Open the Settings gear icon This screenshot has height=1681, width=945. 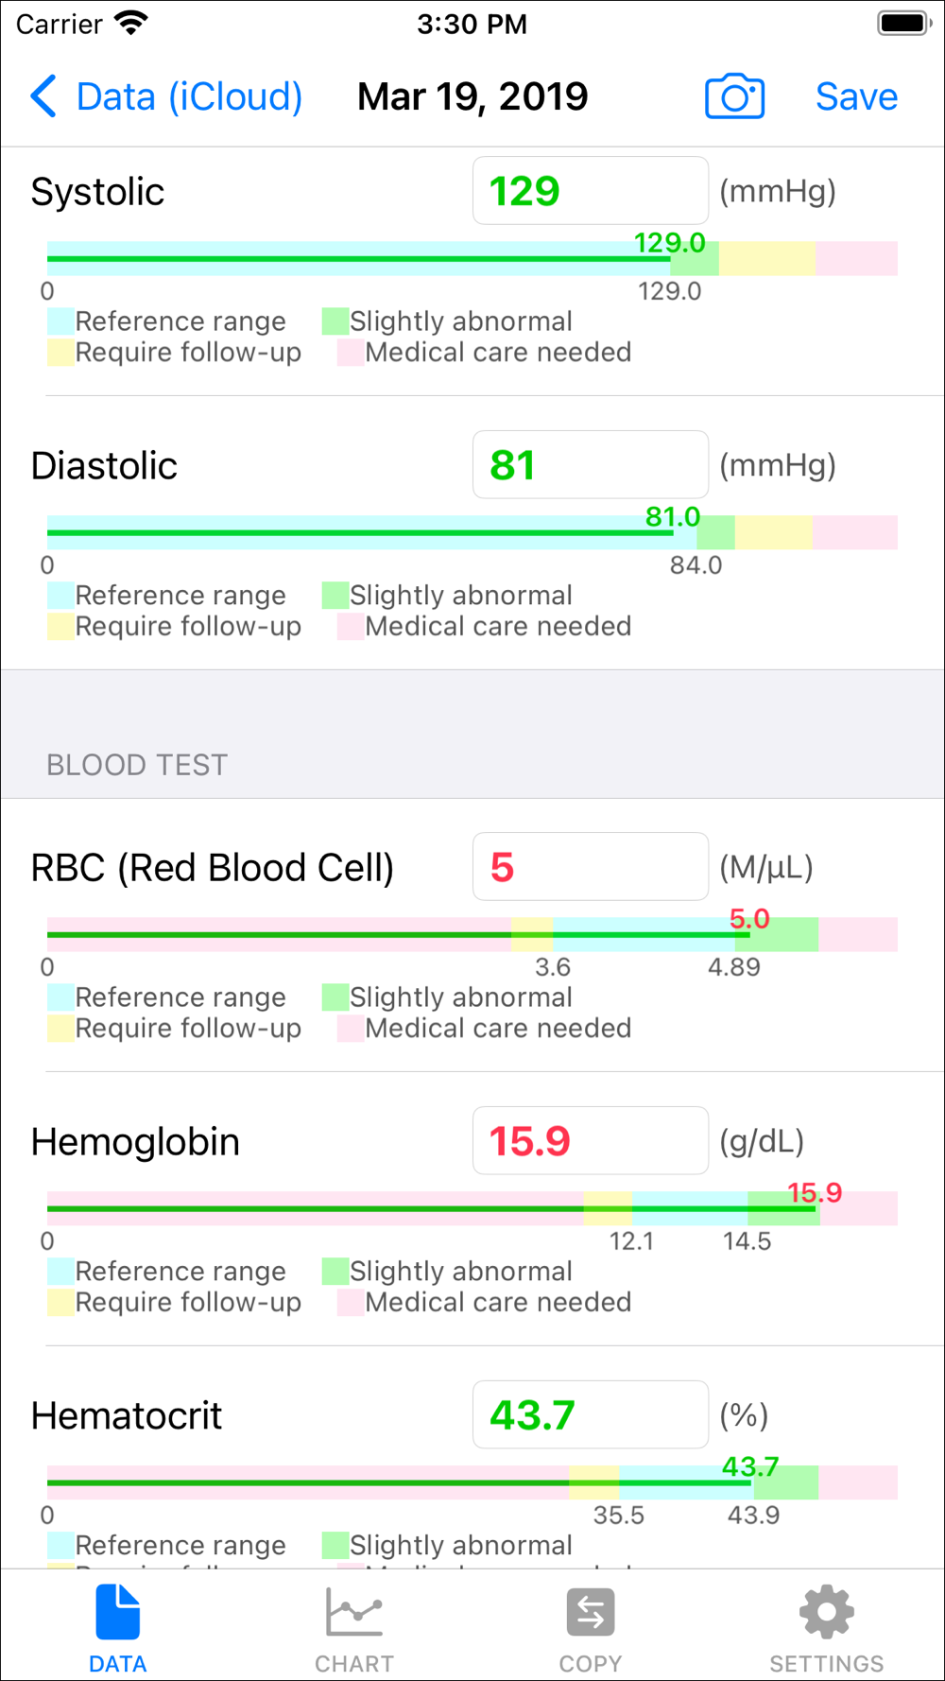point(826,1612)
